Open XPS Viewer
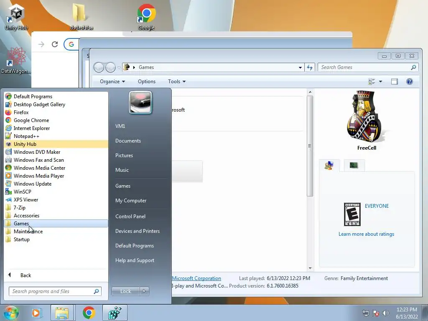The width and height of the screenshot is (428, 321). click(56, 199)
